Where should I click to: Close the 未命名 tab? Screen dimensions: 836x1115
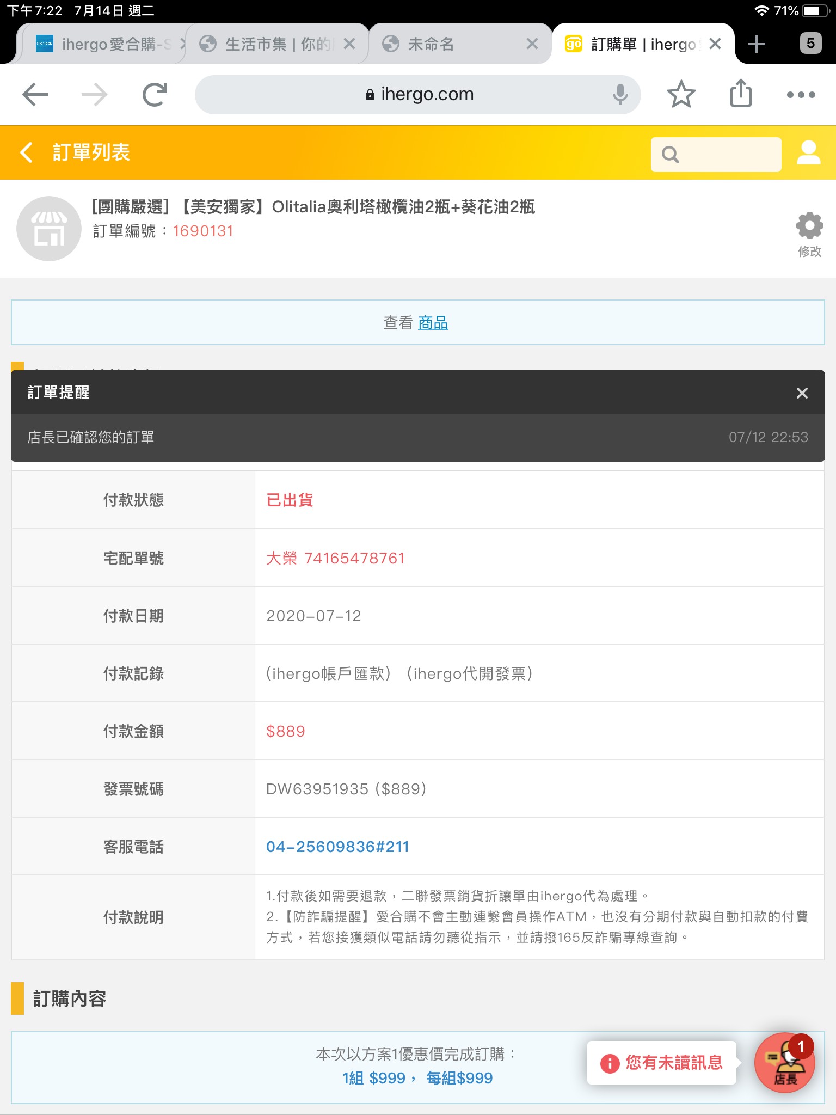tap(532, 44)
